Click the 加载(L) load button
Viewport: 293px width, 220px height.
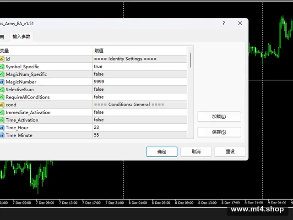pyautogui.click(x=219, y=116)
